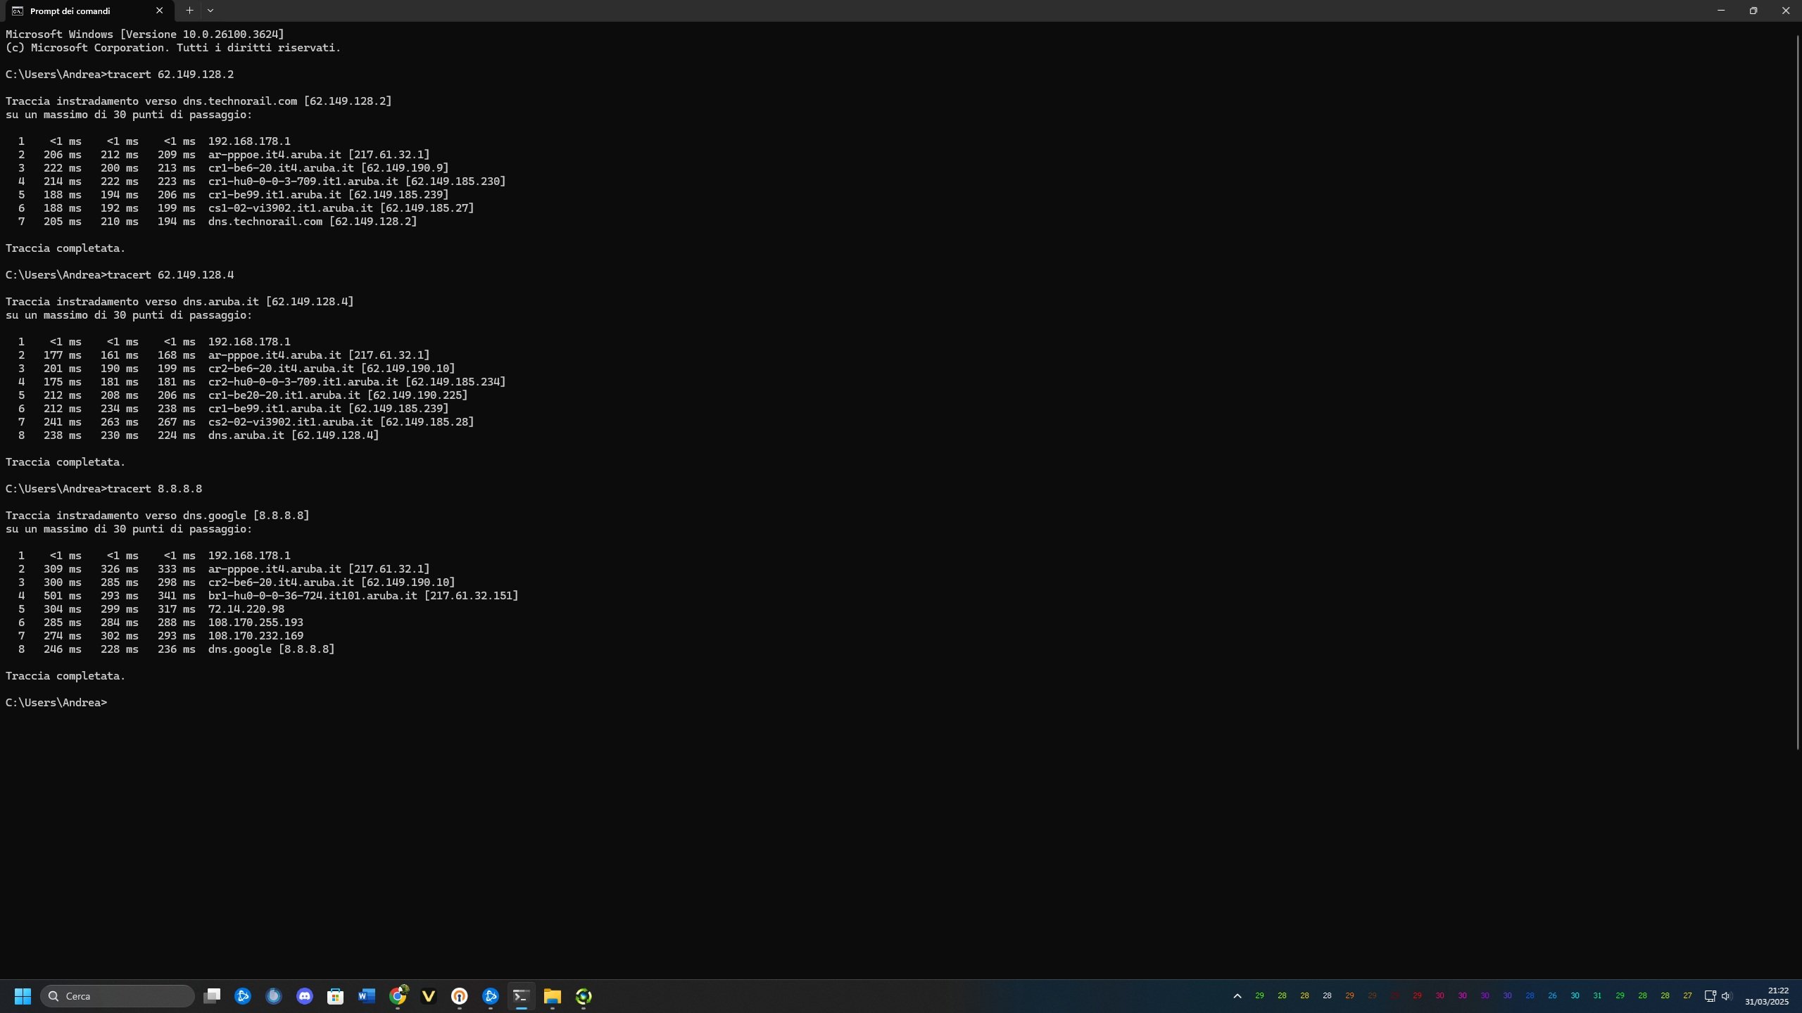Image resolution: width=1802 pixels, height=1013 pixels.
Task: Open File Explorer from the taskbar
Action: [553, 996]
